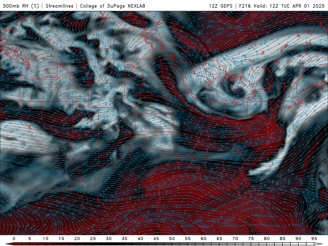Select the colorbar value "45"
The image size is (328, 246).
pyautogui.click(x=156, y=239)
